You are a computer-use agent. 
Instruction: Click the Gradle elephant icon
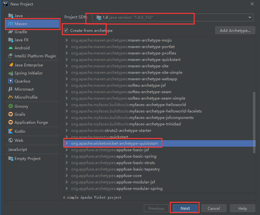coord(11,32)
